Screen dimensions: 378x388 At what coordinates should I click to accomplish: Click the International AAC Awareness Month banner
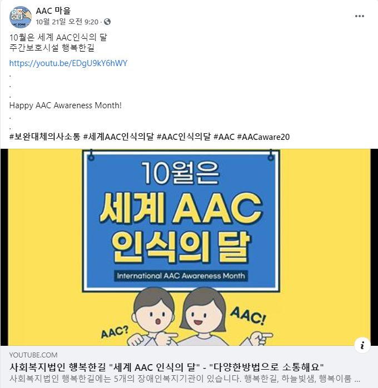(181, 276)
